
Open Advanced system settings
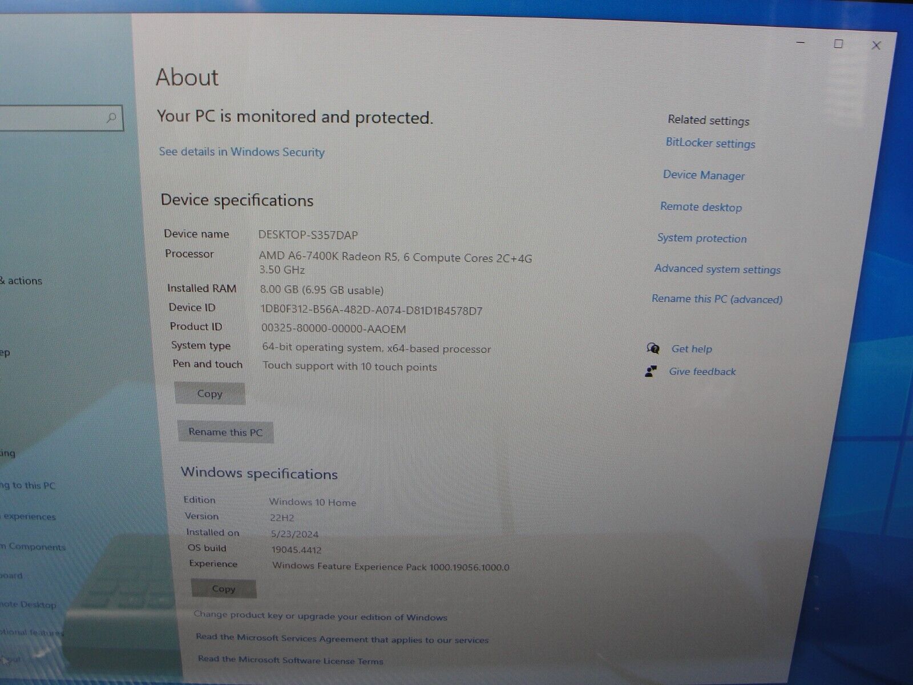717,269
